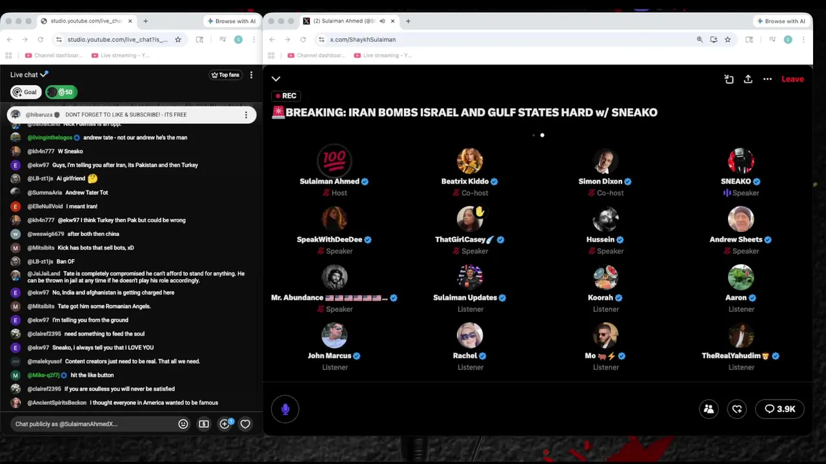Viewport: 826px width, 464px height.
Task: Open SNEAKO speaker avatar
Action: click(741, 160)
